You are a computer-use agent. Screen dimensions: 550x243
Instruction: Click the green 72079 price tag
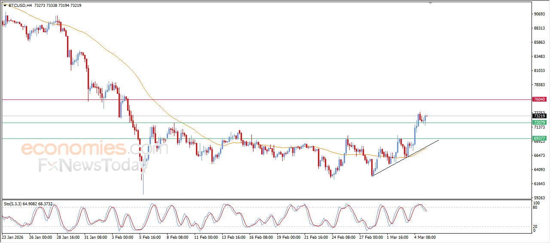[x=539, y=123]
